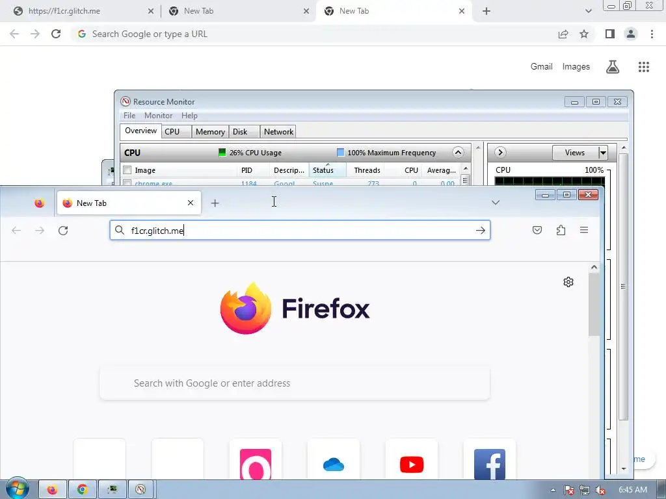Open Chrome profile avatar
This screenshot has height=499, width=666.
coord(631,34)
